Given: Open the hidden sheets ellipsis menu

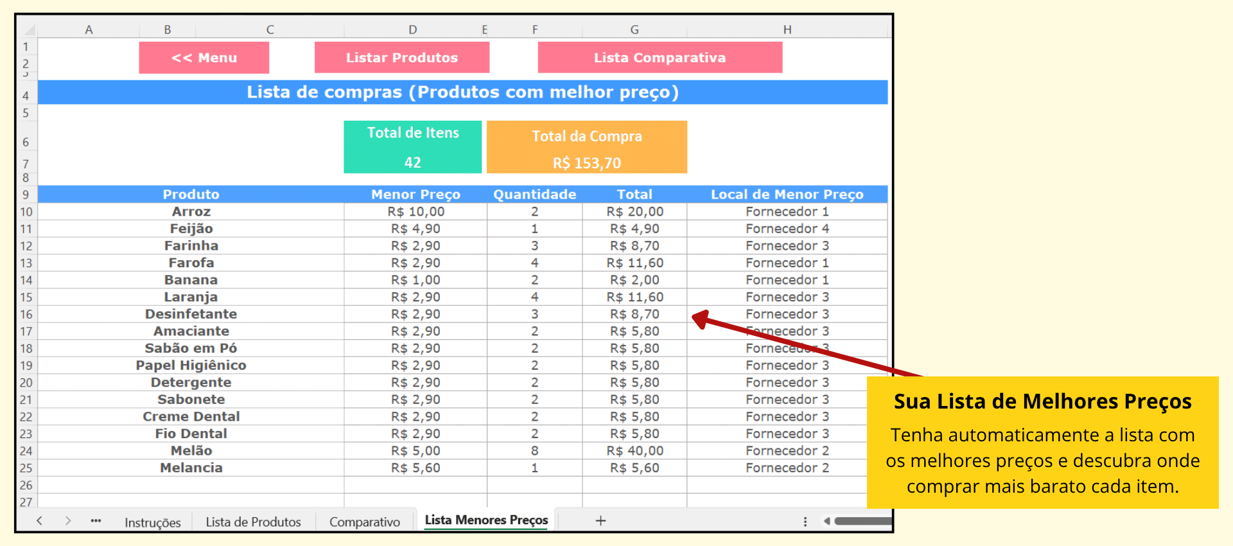Looking at the screenshot, I should [96, 521].
